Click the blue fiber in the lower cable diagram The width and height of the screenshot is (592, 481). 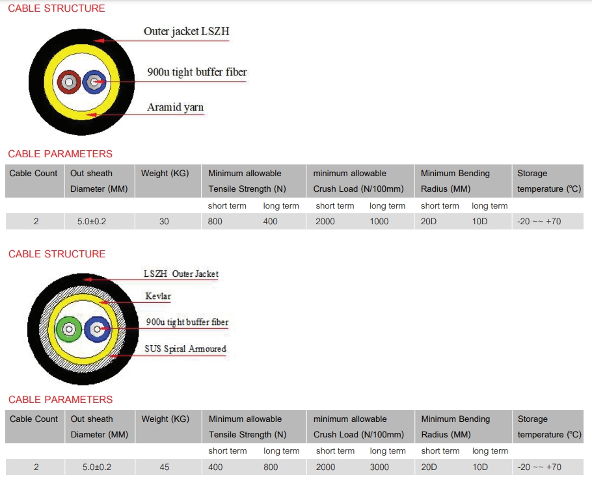[x=97, y=330]
